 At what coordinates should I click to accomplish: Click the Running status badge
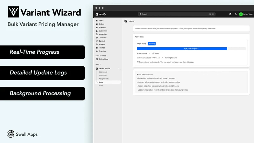[152, 44]
